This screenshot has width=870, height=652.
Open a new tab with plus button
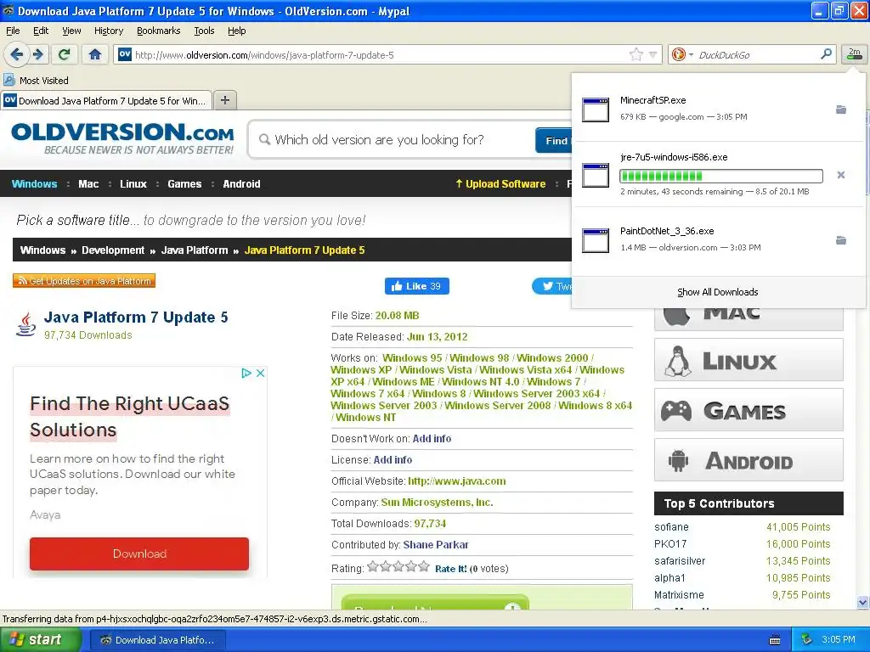(x=224, y=100)
